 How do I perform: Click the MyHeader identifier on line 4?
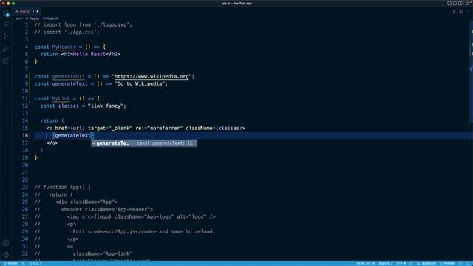pos(64,47)
